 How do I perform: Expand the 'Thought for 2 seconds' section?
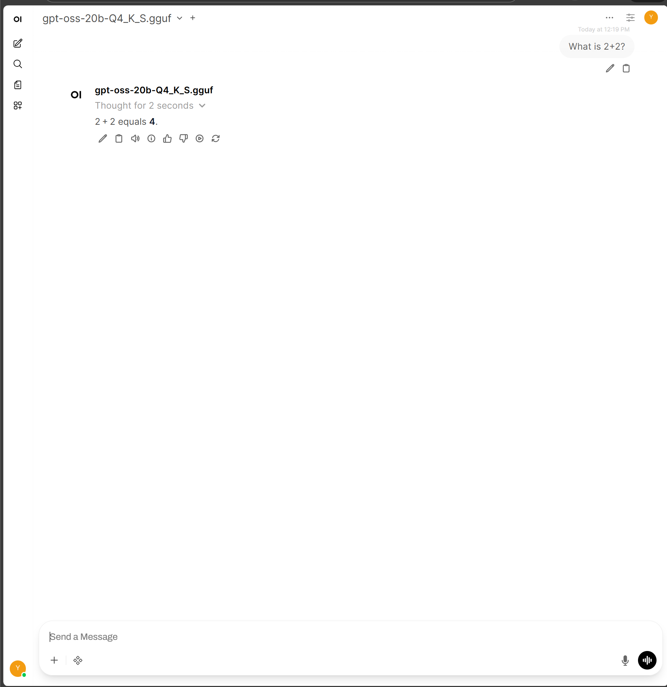(x=150, y=106)
